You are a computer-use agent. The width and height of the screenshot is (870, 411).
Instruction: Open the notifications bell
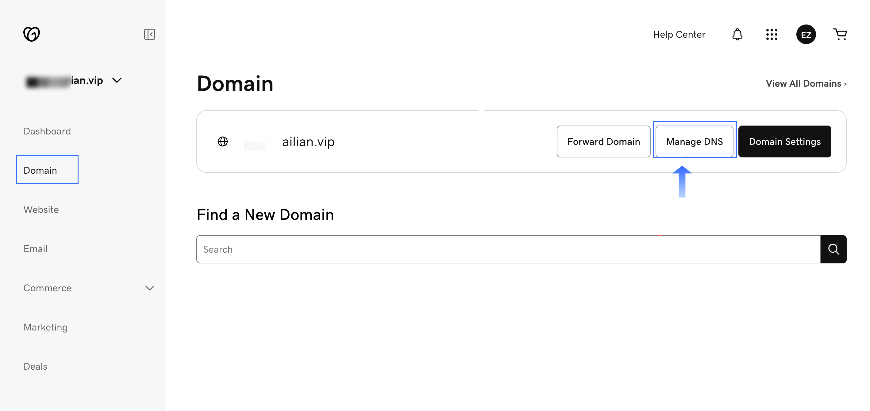point(737,34)
